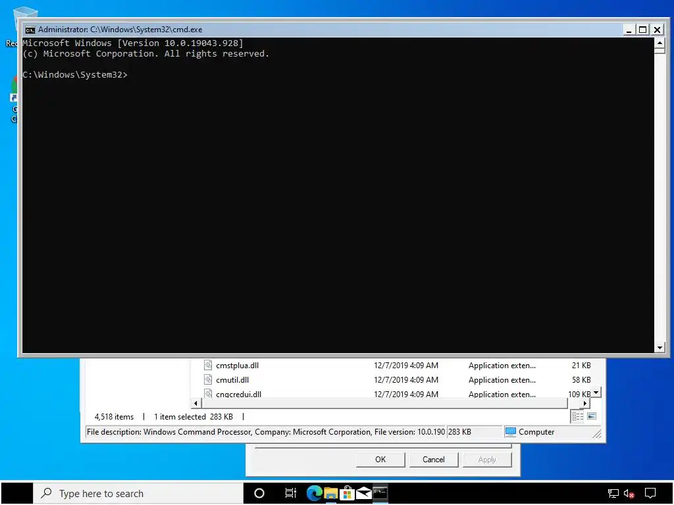The width and height of the screenshot is (674, 505).
Task: Click the cngcredui.dll file icon
Action: [208, 393]
